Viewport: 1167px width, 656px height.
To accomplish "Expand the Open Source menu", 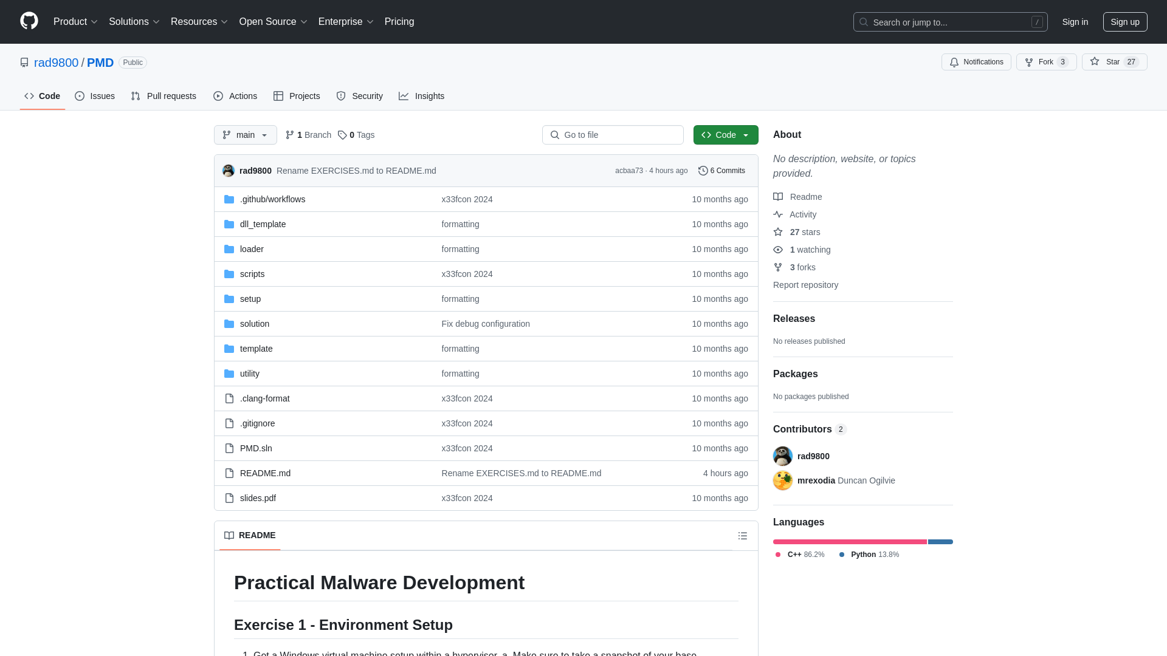I will pos(274,22).
